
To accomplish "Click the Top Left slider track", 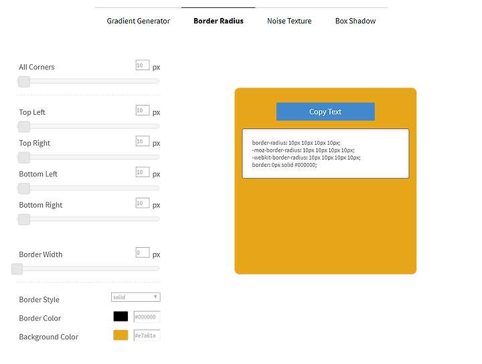I will click(x=88, y=126).
